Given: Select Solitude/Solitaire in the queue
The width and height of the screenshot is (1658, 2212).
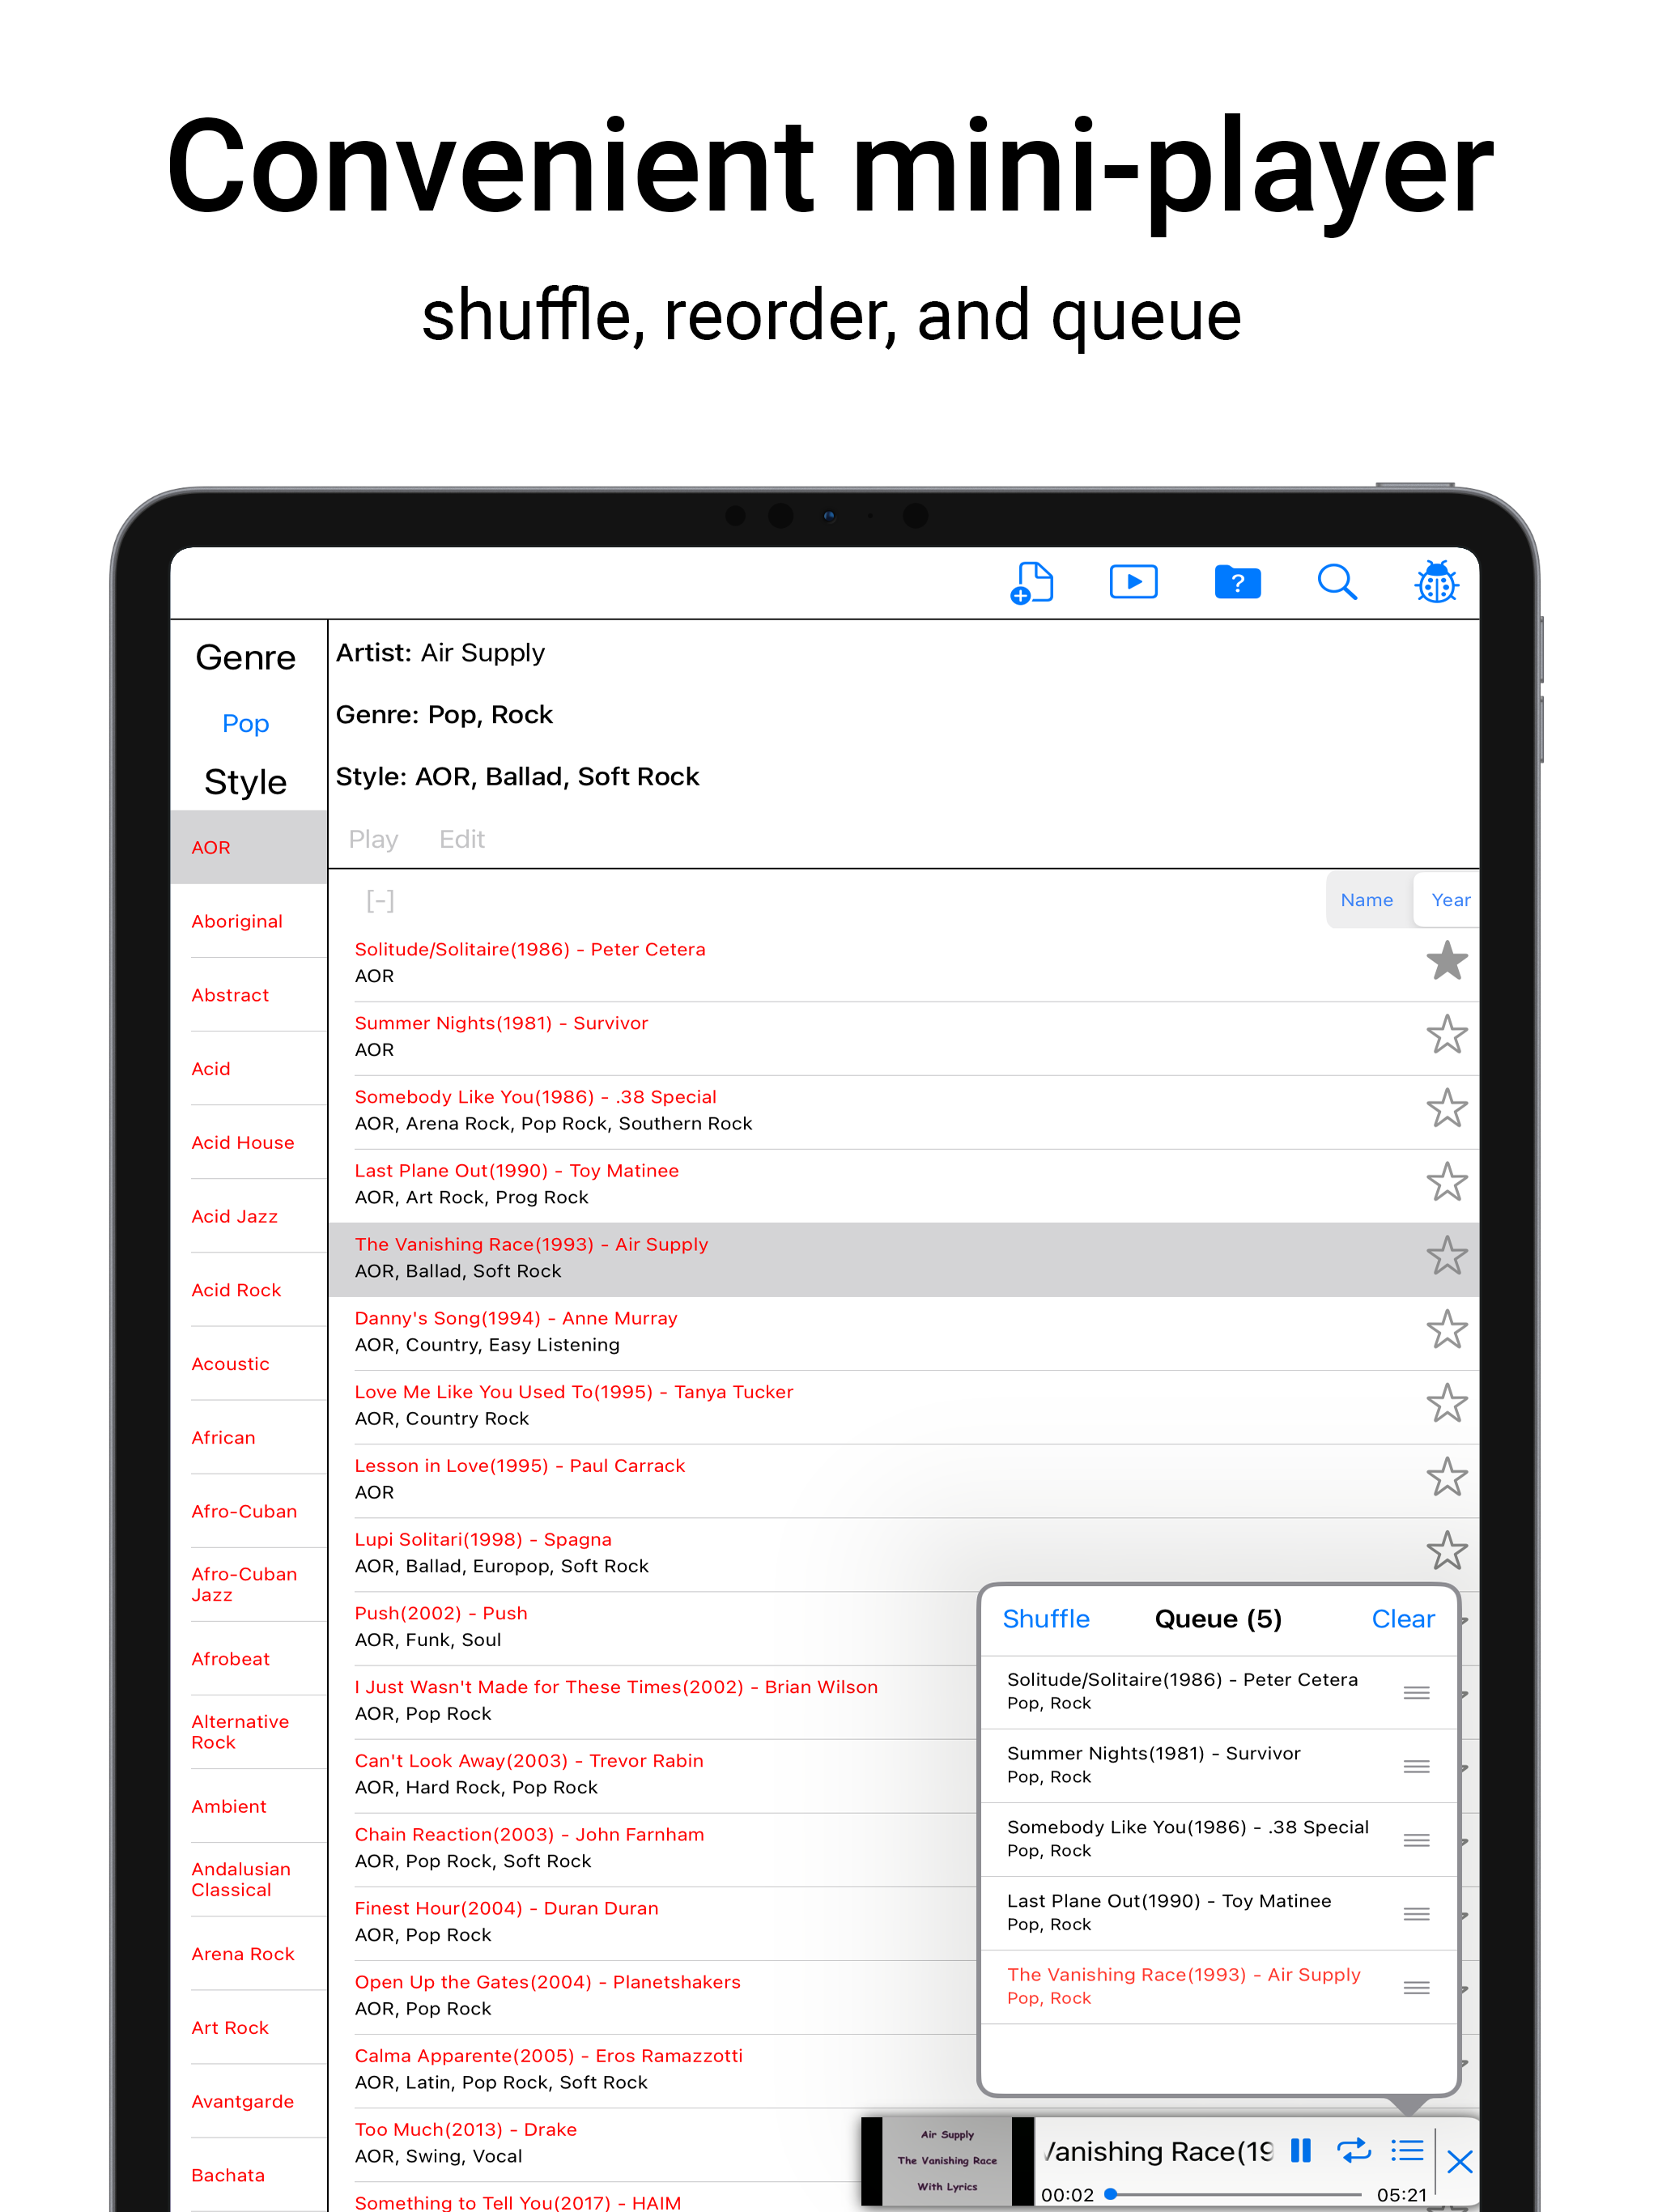Looking at the screenshot, I should click(1218, 1691).
